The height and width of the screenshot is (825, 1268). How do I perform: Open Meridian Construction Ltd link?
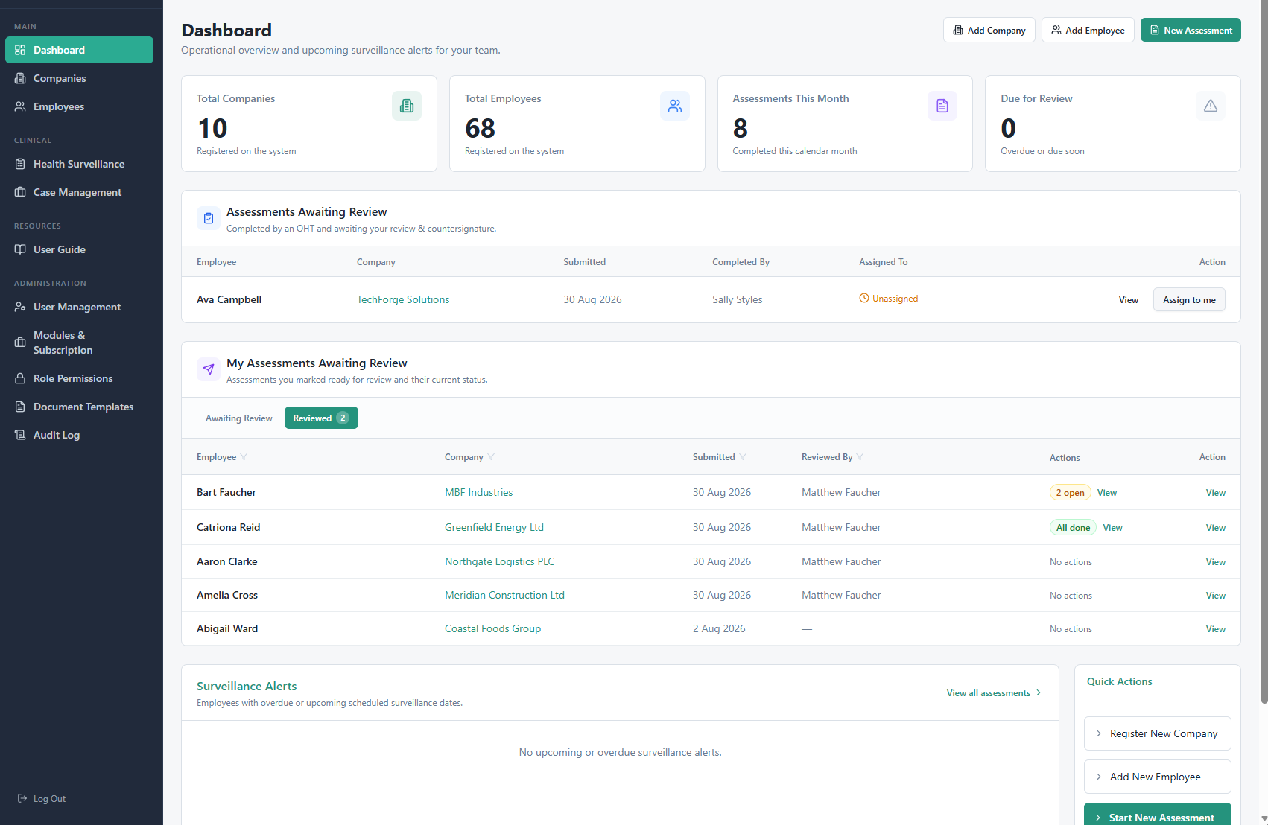pos(504,595)
